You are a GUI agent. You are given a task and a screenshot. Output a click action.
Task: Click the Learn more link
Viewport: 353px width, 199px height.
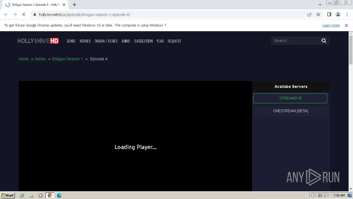point(331,25)
